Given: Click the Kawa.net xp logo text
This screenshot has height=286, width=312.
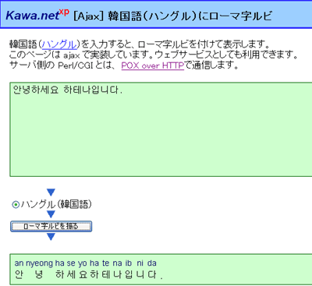Looking at the screenshot, I should coord(37,15).
